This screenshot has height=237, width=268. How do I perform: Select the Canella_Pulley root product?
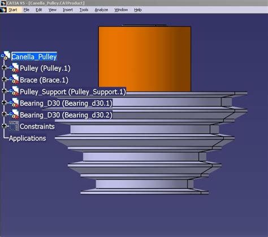(34, 57)
